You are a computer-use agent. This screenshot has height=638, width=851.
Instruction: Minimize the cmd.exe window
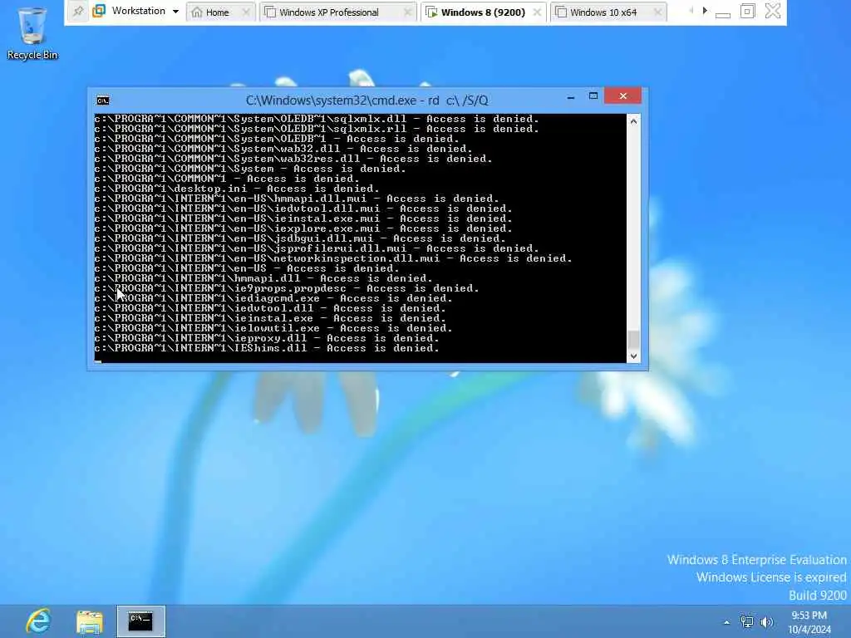[570, 98]
